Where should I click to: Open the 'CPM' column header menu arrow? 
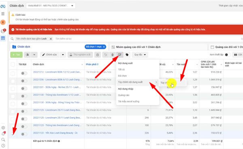[221, 65]
